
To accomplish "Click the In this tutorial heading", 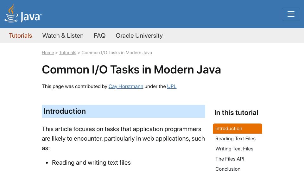I will point(236,113).
